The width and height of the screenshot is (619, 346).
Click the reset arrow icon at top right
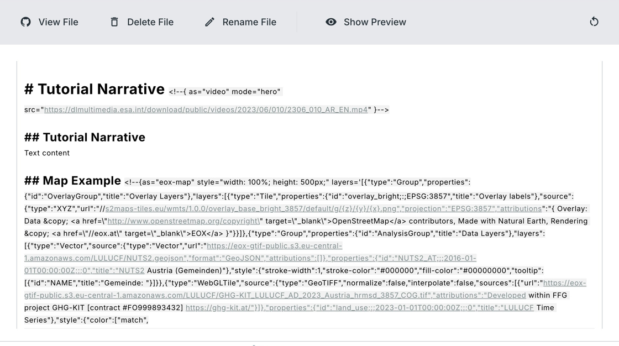click(594, 22)
